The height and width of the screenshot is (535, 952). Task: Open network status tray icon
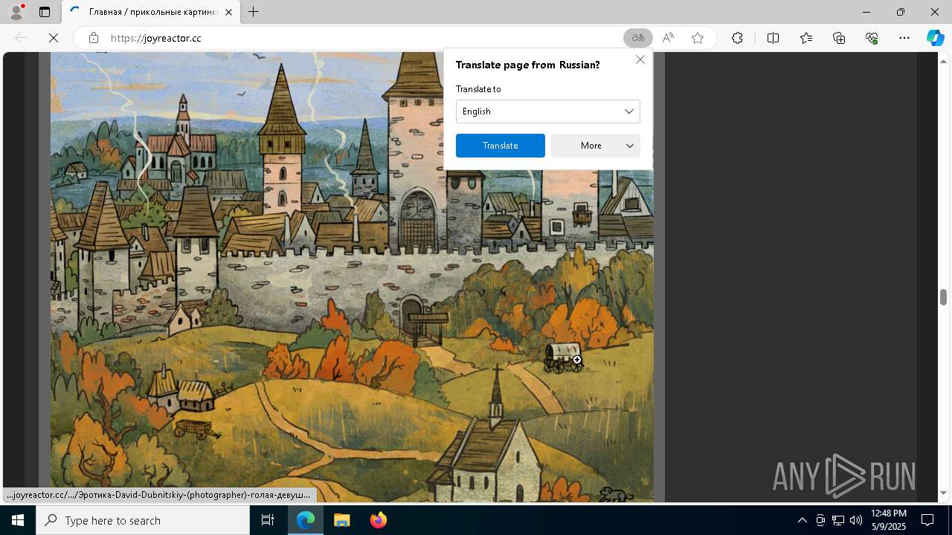(x=838, y=520)
